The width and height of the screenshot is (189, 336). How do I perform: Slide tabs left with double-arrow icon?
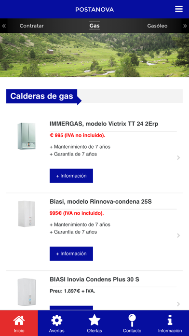pos(4,26)
